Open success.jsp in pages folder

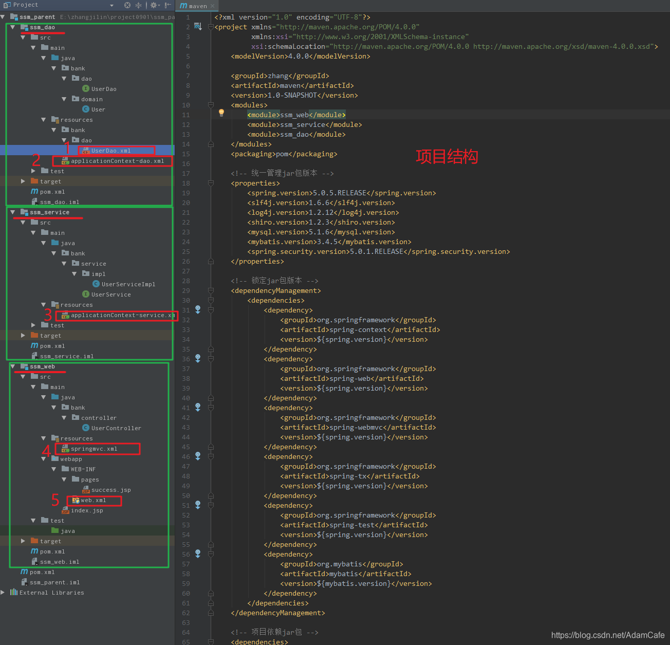pyautogui.click(x=106, y=490)
